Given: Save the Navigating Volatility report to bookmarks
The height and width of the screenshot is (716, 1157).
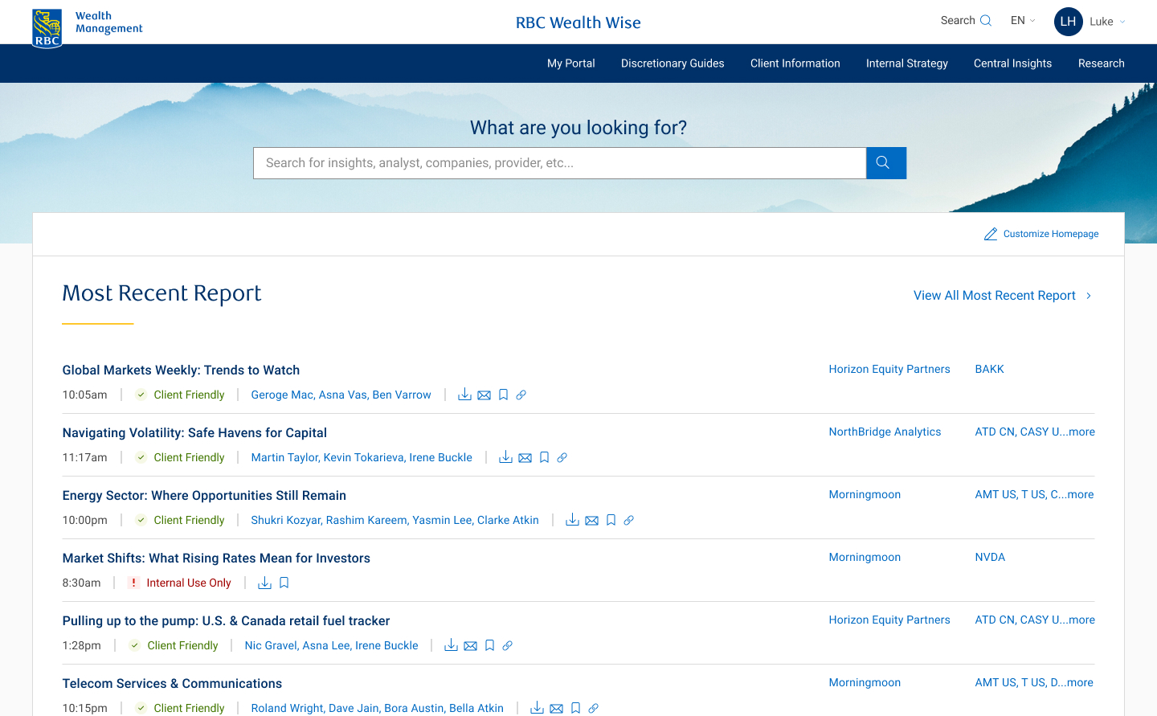Looking at the screenshot, I should click(544, 457).
